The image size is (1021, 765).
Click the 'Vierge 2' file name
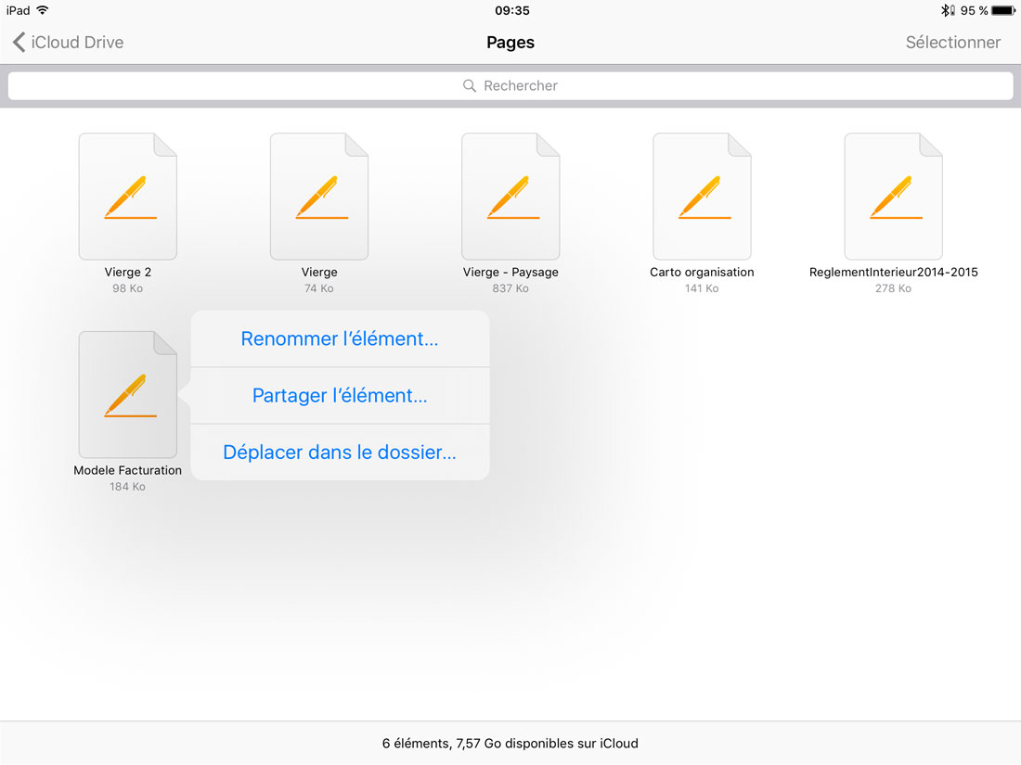[x=128, y=272]
